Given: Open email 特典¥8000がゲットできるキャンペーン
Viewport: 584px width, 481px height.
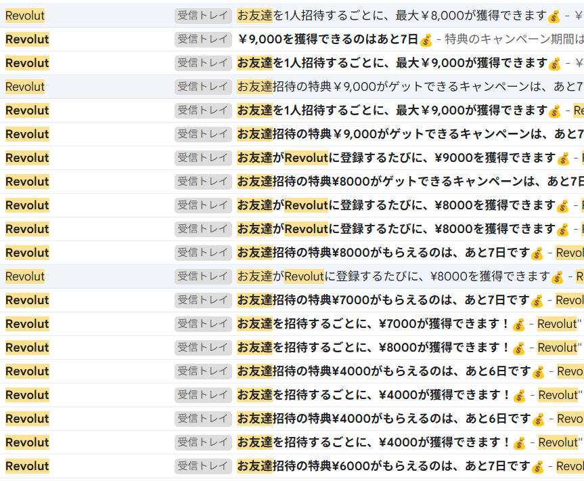Looking at the screenshot, I should point(406,182).
